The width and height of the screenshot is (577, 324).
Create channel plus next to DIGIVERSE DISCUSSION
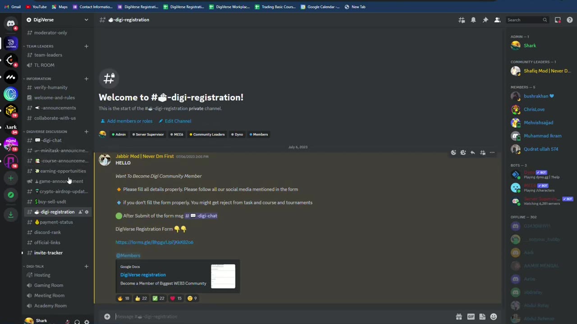[x=86, y=131]
